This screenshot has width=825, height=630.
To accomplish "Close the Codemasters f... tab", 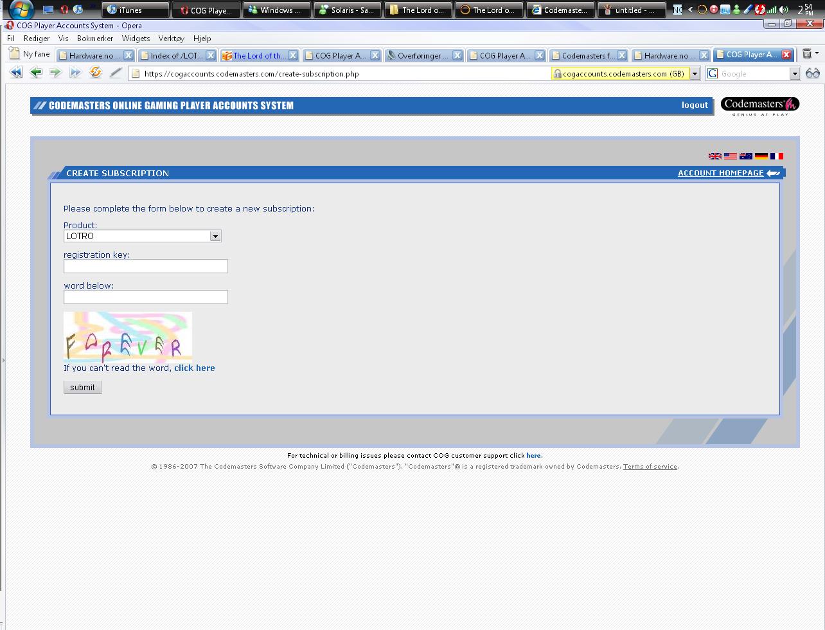I will (x=621, y=55).
